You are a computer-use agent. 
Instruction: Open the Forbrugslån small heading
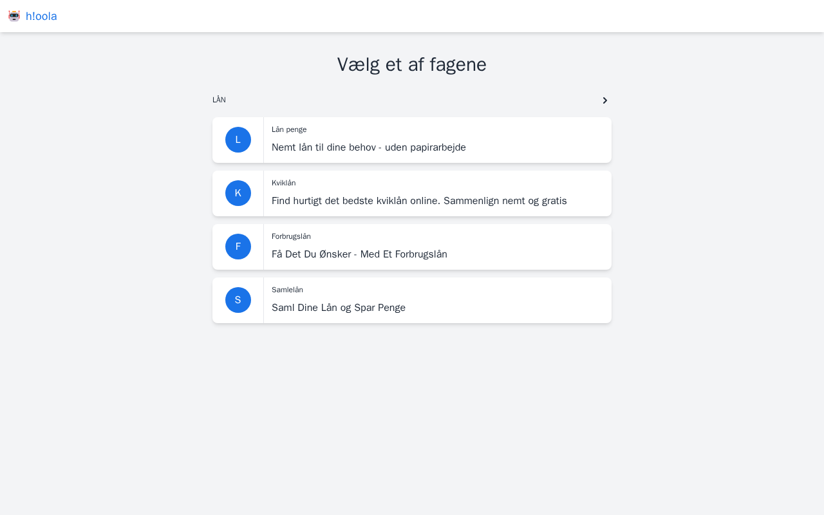(291, 236)
